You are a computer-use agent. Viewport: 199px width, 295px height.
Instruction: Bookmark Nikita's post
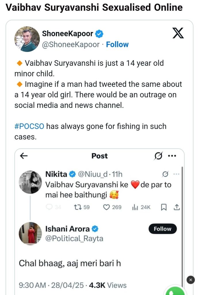point(163,207)
